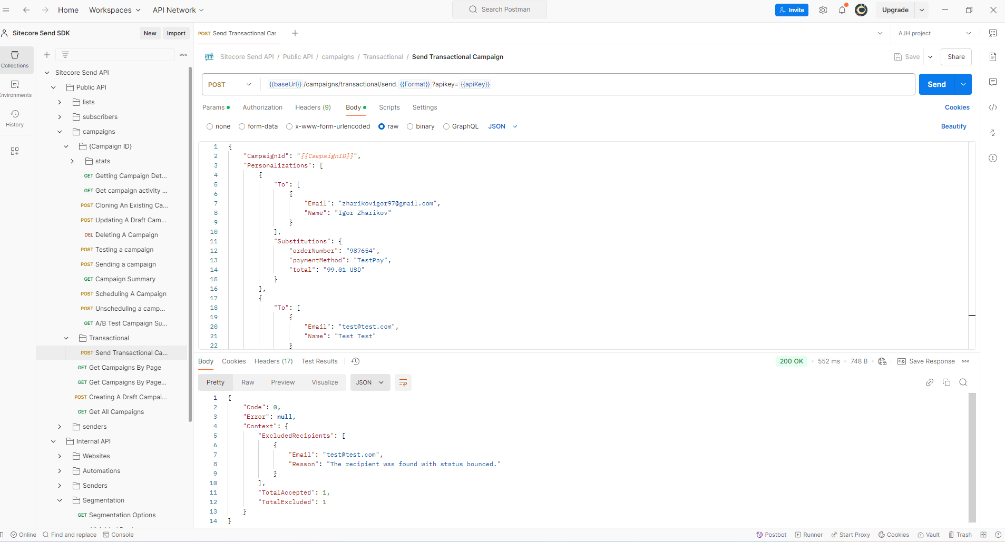Collapse the Transactional folder

tap(66, 338)
